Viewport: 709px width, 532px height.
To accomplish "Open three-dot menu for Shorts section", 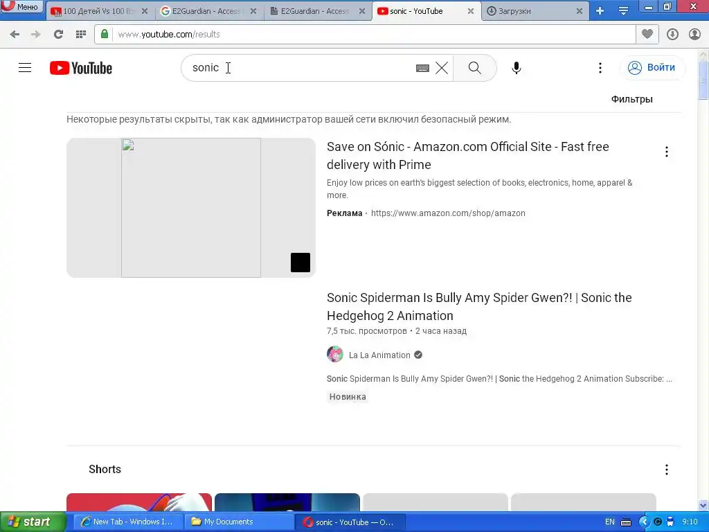I will (x=667, y=470).
